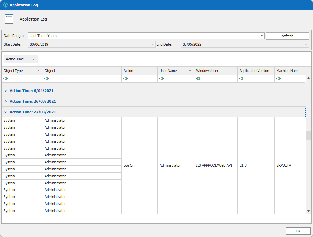Click the Object Type column filter icon

click(x=6, y=79)
